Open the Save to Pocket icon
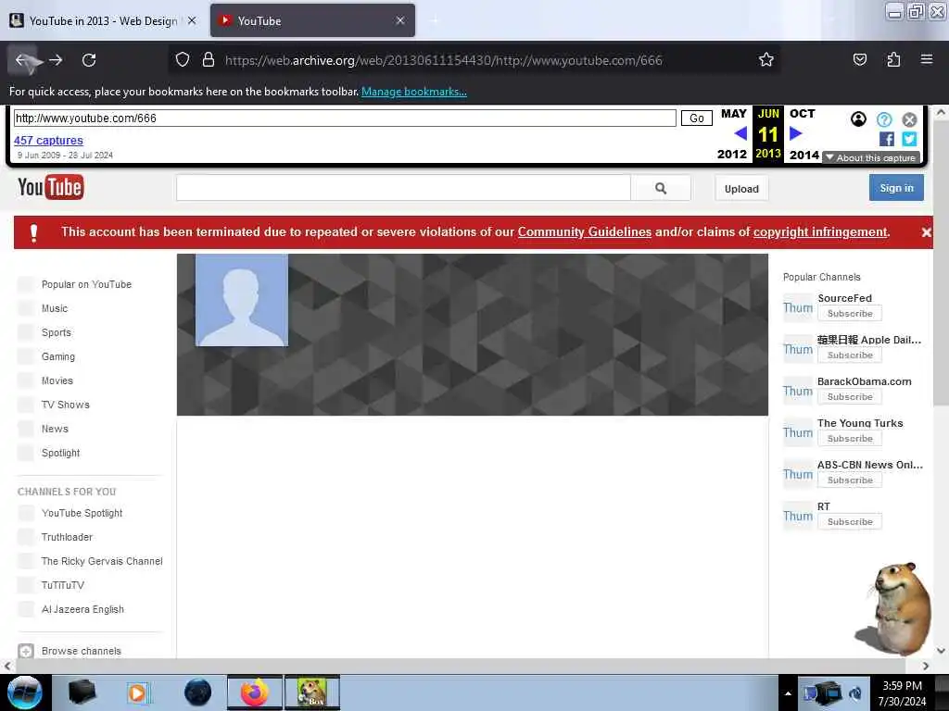The height and width of the screenshot is (711, 949). tap(859, 59)
